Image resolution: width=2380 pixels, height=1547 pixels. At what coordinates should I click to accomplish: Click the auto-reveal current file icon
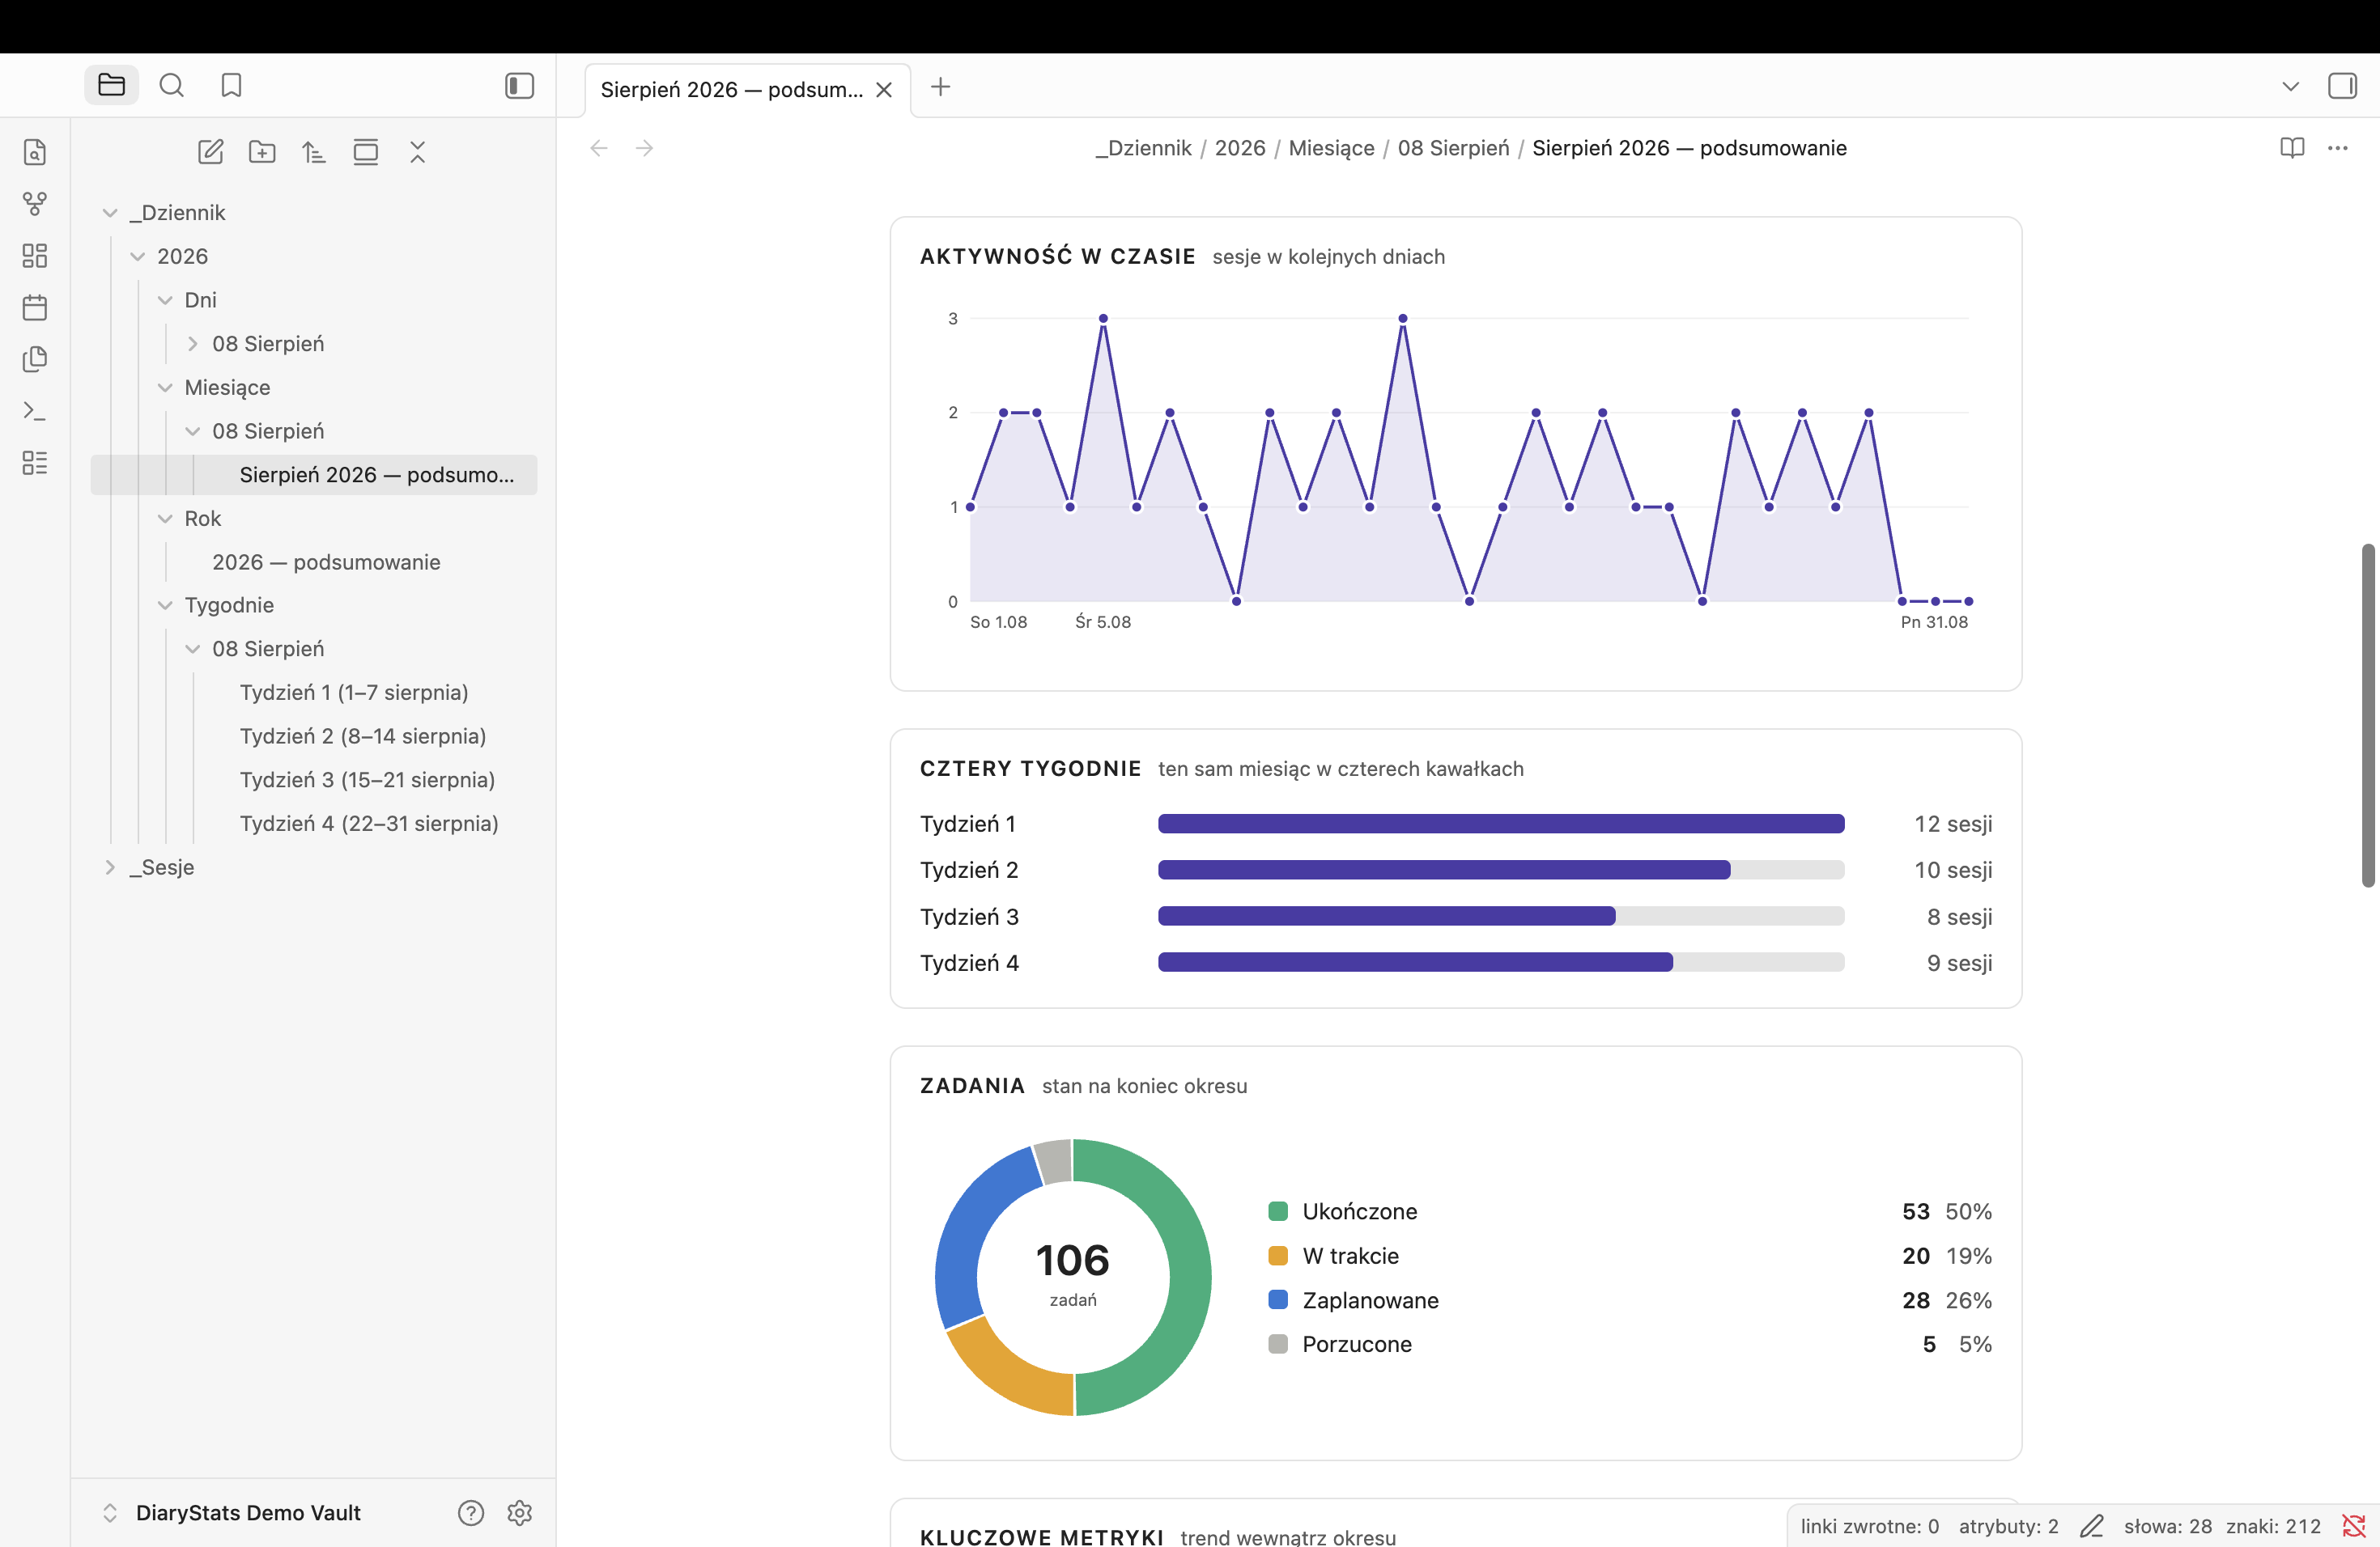pyautogui.click(x=366, y=152)
